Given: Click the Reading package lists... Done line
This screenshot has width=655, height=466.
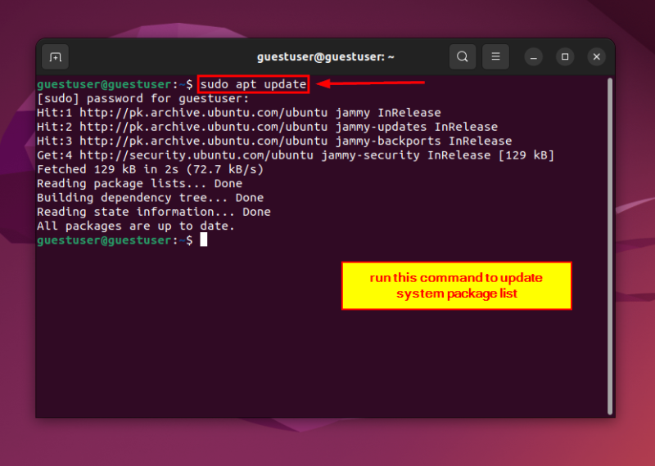Looking at the screenshot, I should (x=139, y=183).
